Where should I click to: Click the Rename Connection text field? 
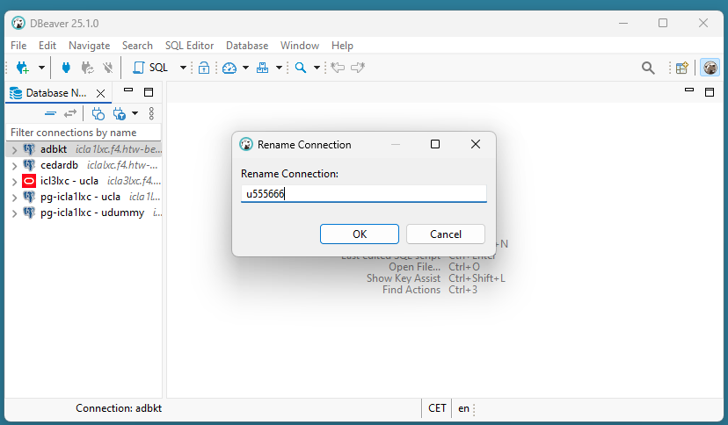coord(363,194)
